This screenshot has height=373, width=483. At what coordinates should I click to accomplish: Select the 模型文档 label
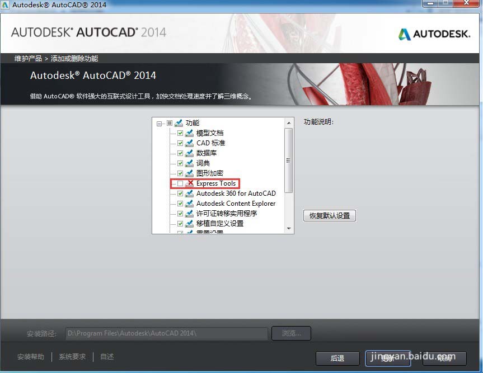[210, 133]
